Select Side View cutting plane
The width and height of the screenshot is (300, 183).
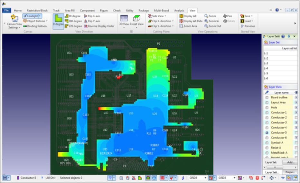(x=157, y=16)
